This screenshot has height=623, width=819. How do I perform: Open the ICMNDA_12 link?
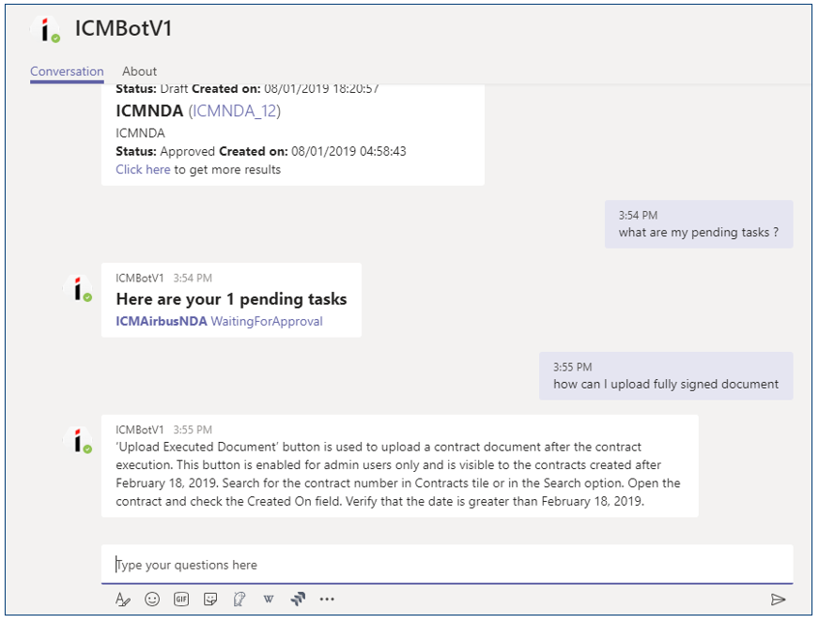(235, 111)
